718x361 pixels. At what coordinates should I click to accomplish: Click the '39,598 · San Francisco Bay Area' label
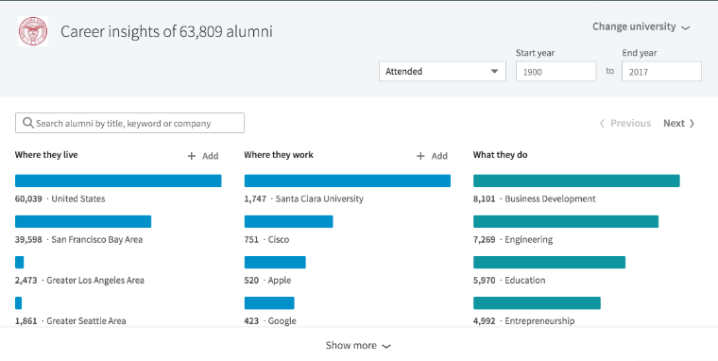click(78, 240)
